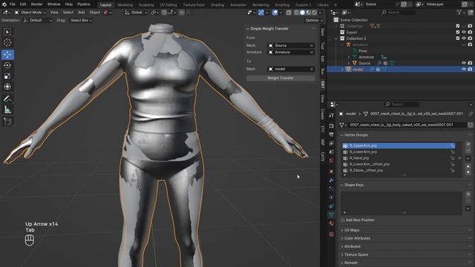Hide Collection 3 using eye icon
Viewport: 475px width, 267px height.
click(464, 38)
